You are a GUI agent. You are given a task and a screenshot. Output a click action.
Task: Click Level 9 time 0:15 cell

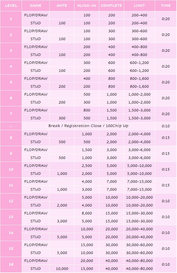pos(166,154)
